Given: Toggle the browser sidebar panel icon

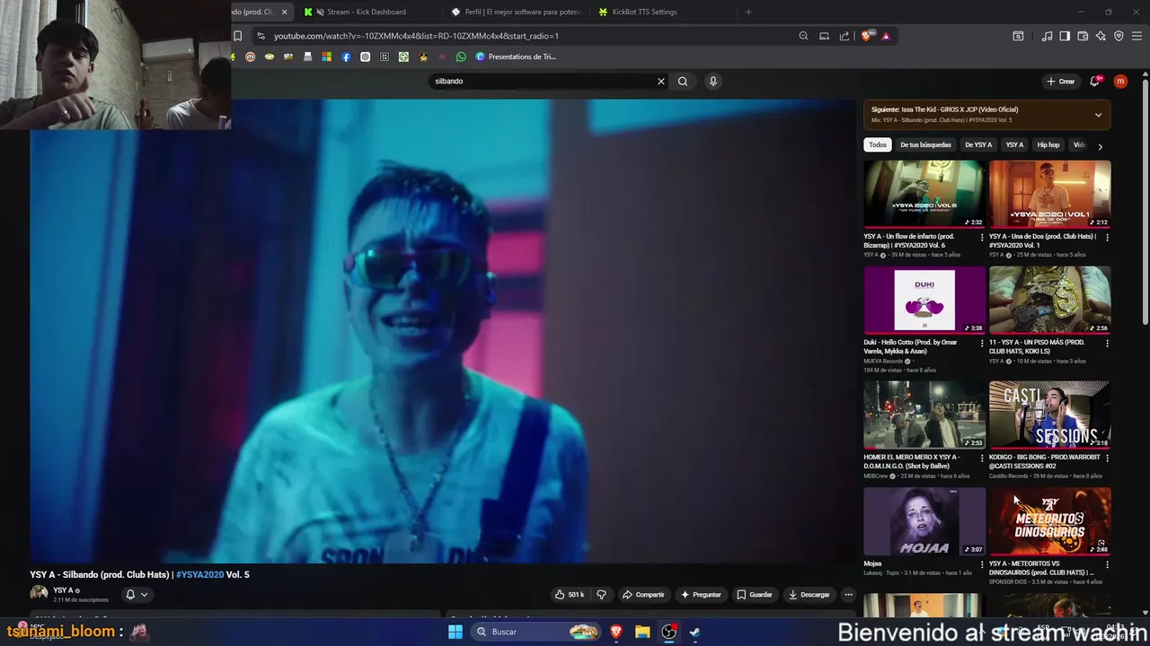Looking at the screenshot, I should (x=1065, y=36).
